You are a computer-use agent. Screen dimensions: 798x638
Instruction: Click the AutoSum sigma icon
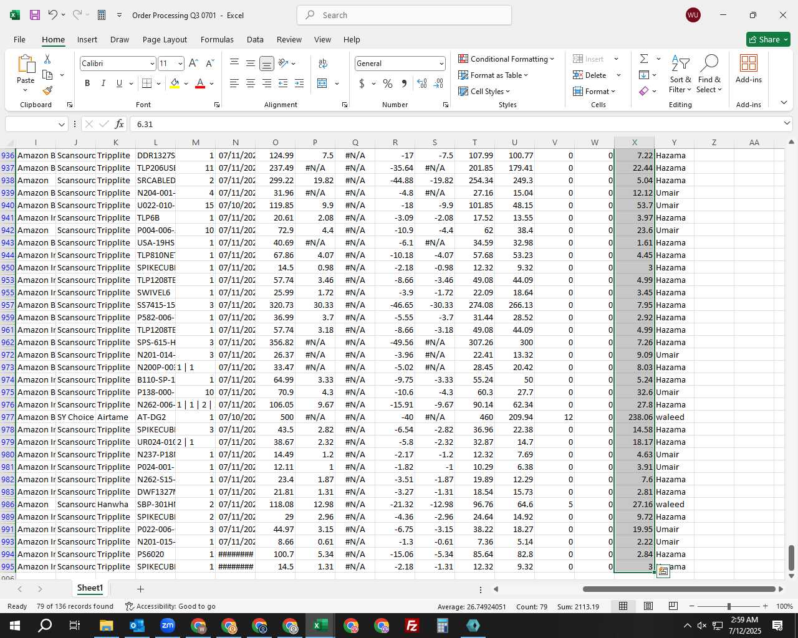644,59
